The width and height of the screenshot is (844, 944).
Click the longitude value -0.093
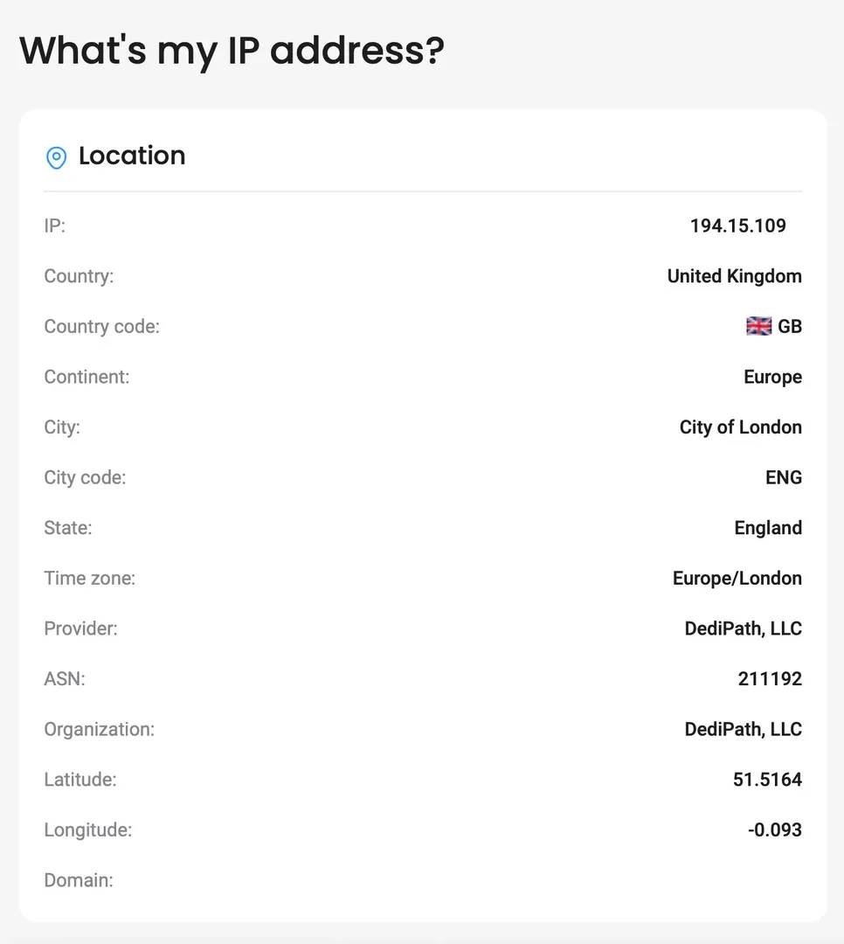click(774, 829)
